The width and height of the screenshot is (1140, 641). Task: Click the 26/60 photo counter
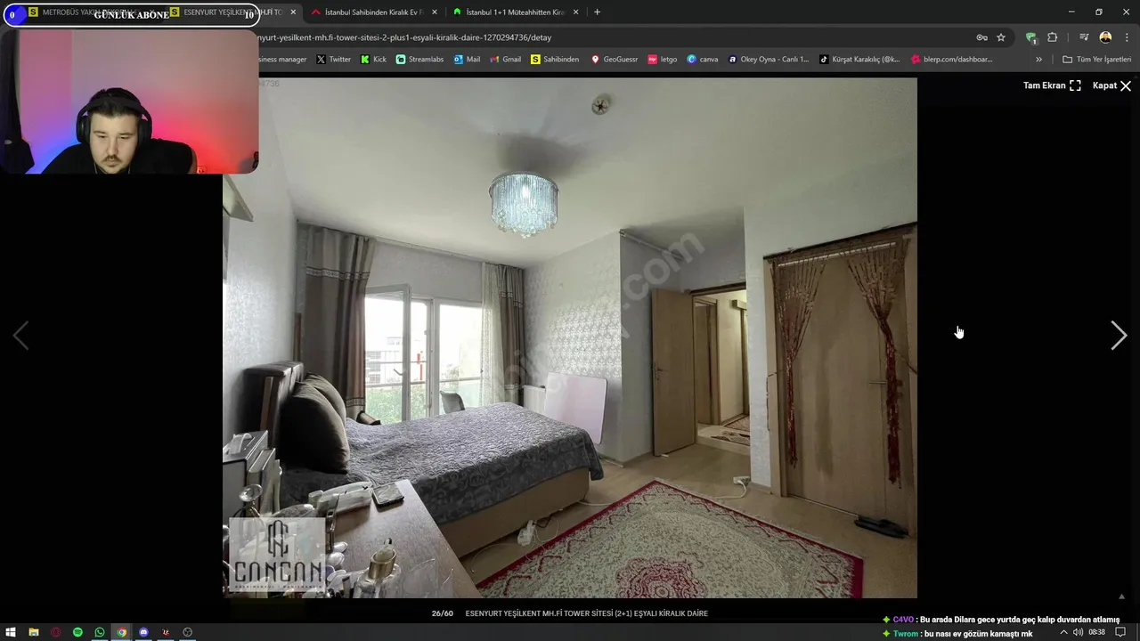(x=443, y=613)
